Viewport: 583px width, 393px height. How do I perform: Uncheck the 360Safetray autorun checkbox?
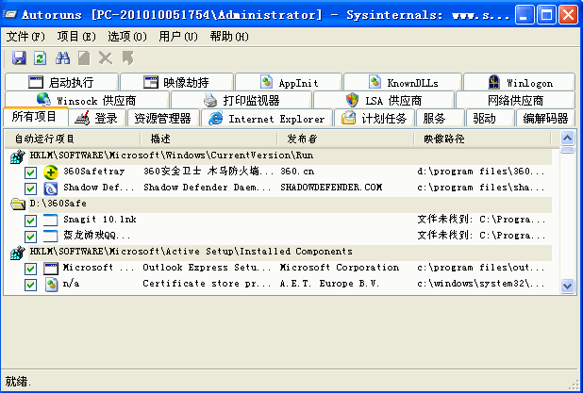(31, 172)
